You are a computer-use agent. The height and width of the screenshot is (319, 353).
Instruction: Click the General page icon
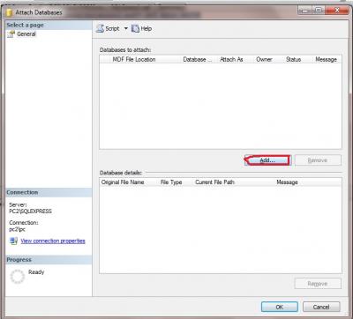tap(11, 34)
